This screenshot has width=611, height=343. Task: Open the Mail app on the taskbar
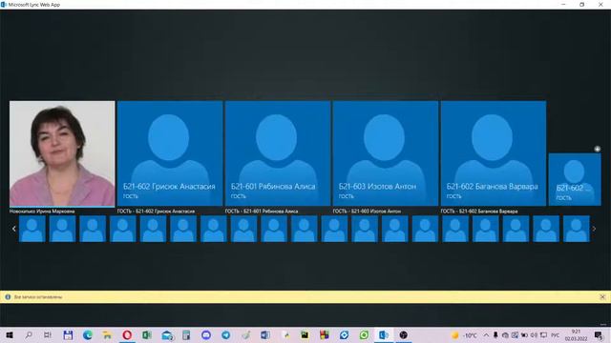coord(167,334)
